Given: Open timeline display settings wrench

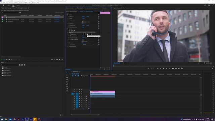Looking at the screenshot, I should pyautogui.click(x=84, y=76).
